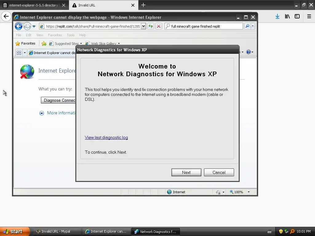
Task: Click the 100% zoom level button
Action: (237, 192)
